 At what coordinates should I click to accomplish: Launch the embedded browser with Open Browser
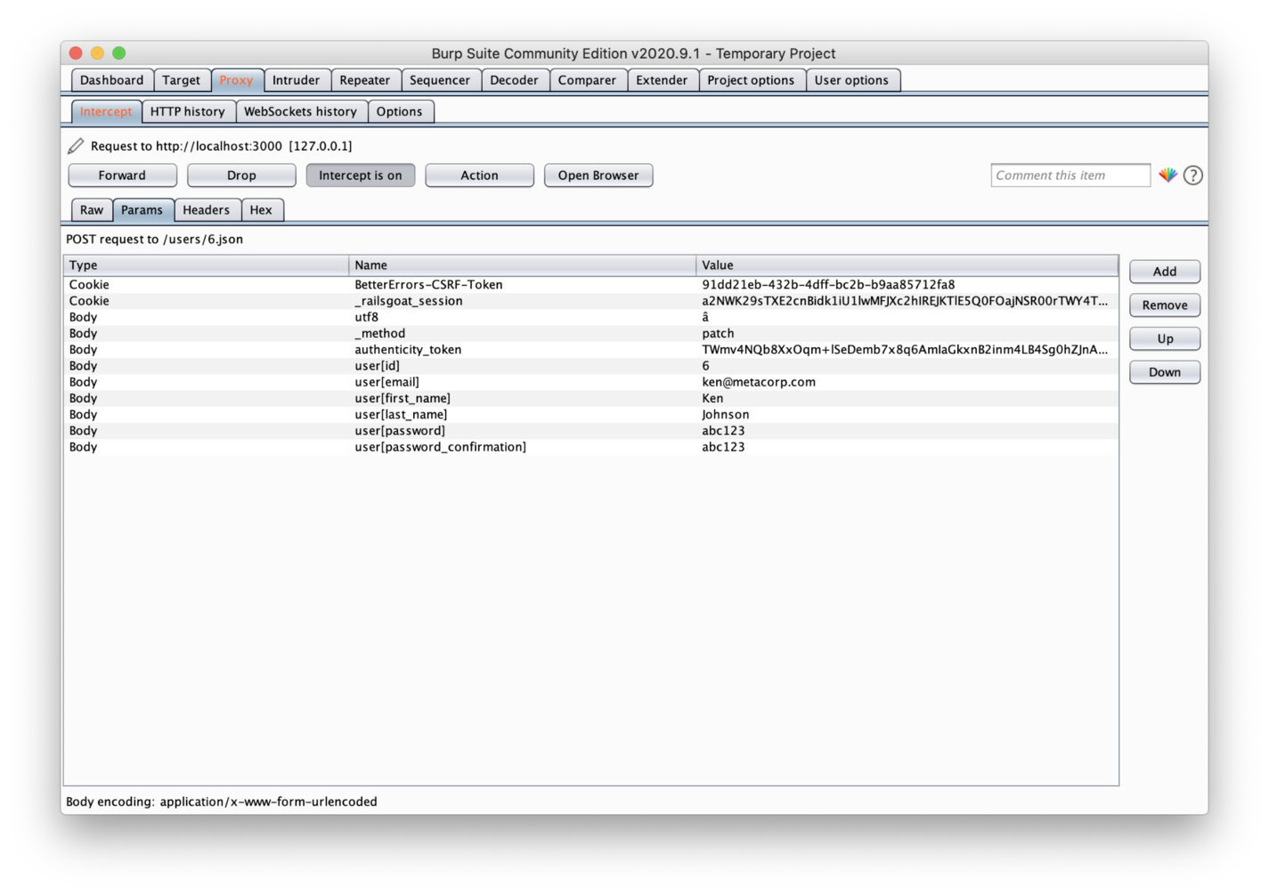coord(598,175)
